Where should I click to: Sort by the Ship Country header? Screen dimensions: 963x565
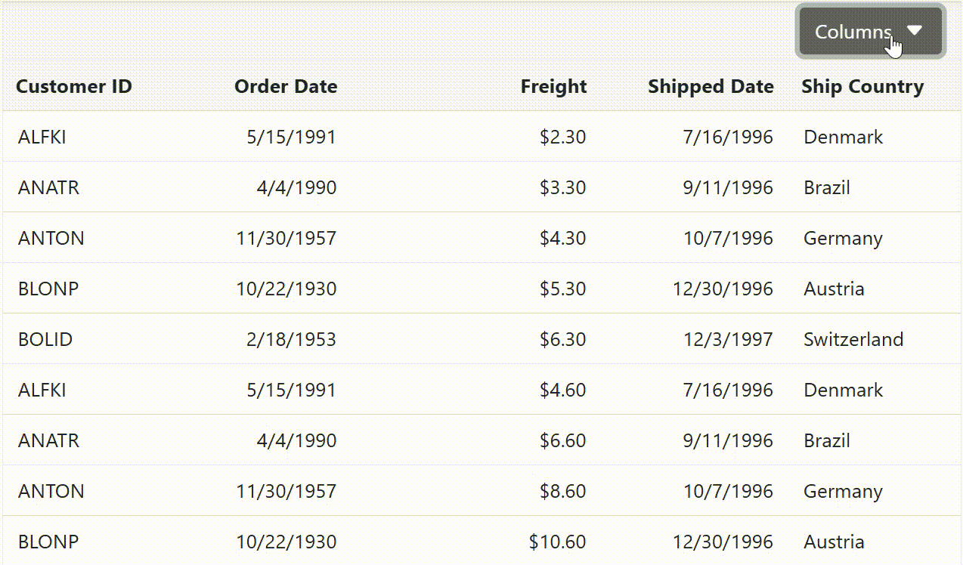862,87
